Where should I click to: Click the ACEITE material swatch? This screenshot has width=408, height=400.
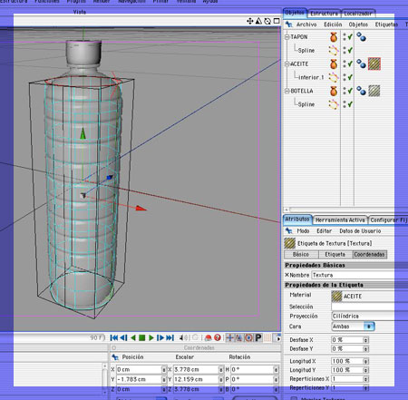[x=336, y=297]
